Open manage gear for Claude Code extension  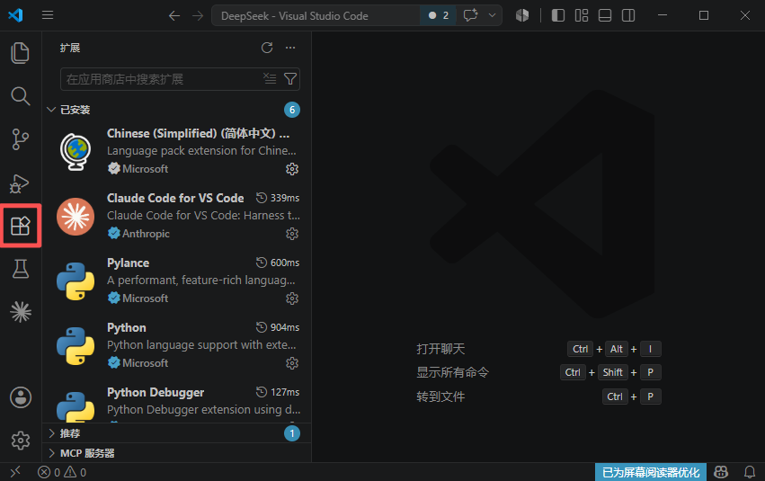292,234
